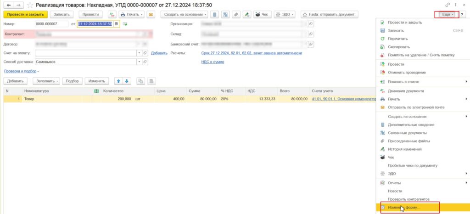The width and height of the screenshot is (470, 214).
Task: Move the row down with blue down arrow
Action: coord(127,81)
